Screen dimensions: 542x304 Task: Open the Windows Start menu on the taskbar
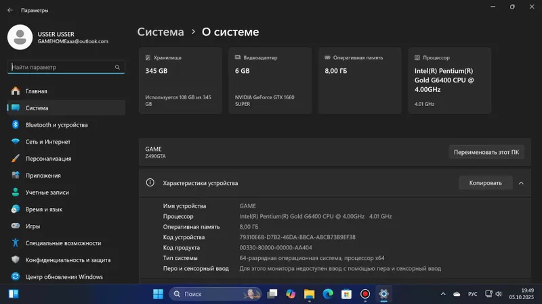coord(158,294)
